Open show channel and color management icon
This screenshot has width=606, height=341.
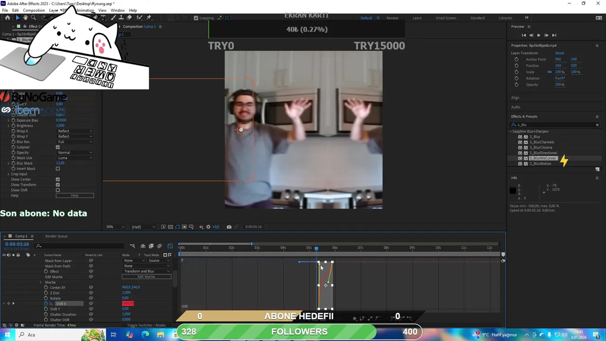click(x=201, y=227)
